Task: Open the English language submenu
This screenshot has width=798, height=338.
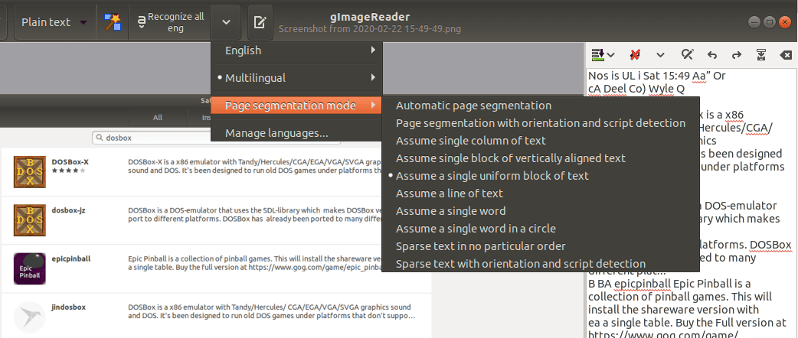Action: pyautogui.click(x=296, y=50)
